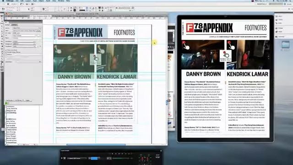
Task: Open the Layers panel in the right dock
Action: (279, 20)
